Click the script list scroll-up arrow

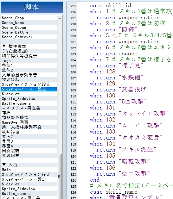tap(60, 18)
